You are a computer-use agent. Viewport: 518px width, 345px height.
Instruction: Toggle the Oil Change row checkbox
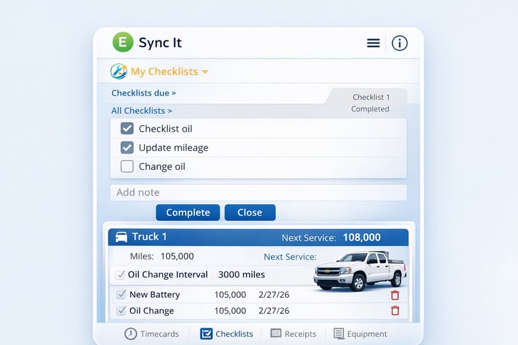click(x=121, y=311)
